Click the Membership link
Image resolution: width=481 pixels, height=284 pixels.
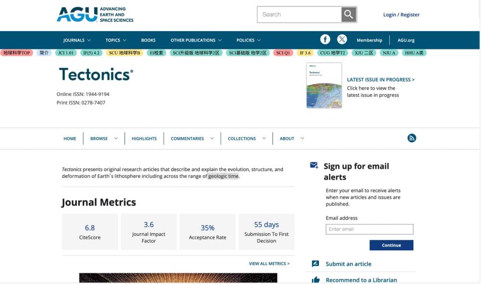pos(369,40)
